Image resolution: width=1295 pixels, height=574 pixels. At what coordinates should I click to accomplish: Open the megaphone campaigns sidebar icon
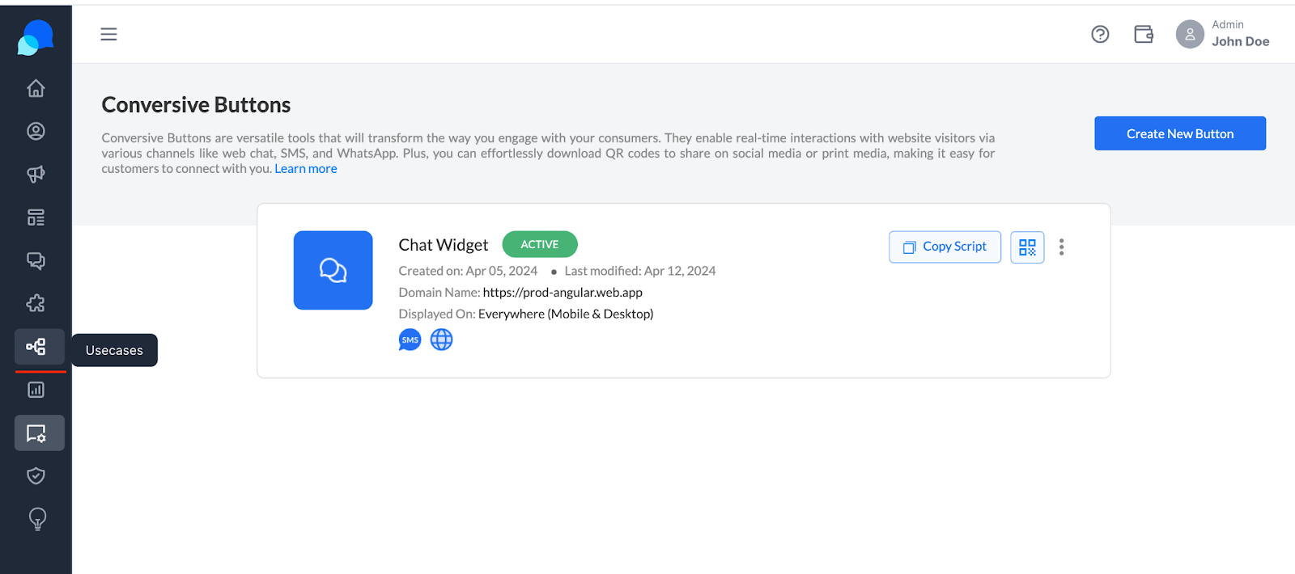pos(36,174)
